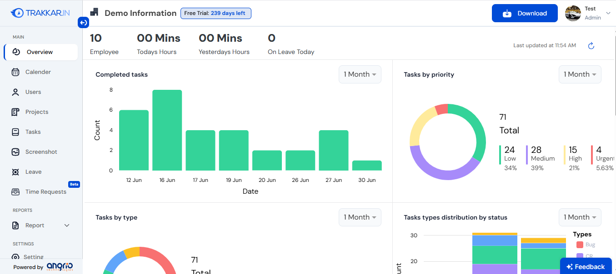The image size is (616, 274).
Task: Click the Angrio Technologies logo
Action: (x=60, y=267)
